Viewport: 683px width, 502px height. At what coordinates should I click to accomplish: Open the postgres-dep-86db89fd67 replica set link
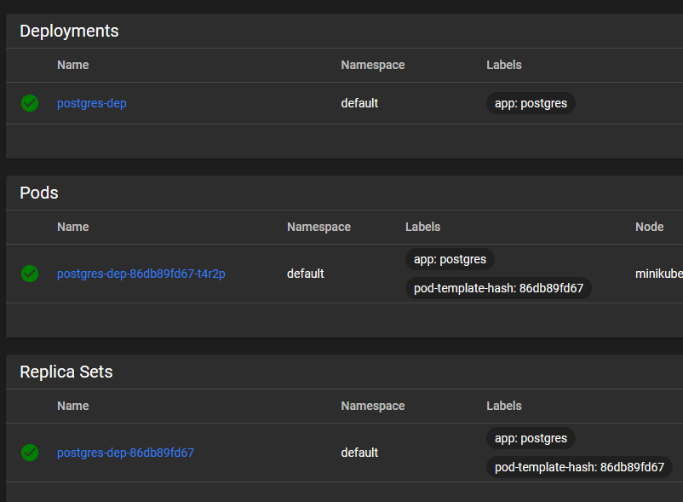(x=125, y=453)
